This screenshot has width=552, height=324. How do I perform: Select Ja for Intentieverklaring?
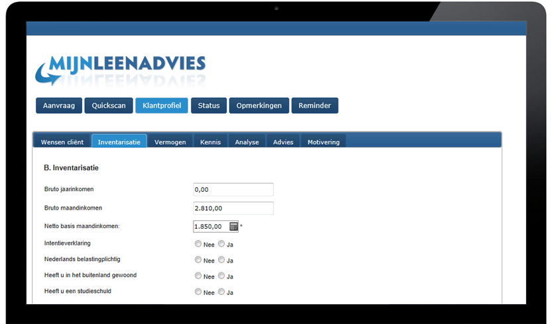[221, 244]
